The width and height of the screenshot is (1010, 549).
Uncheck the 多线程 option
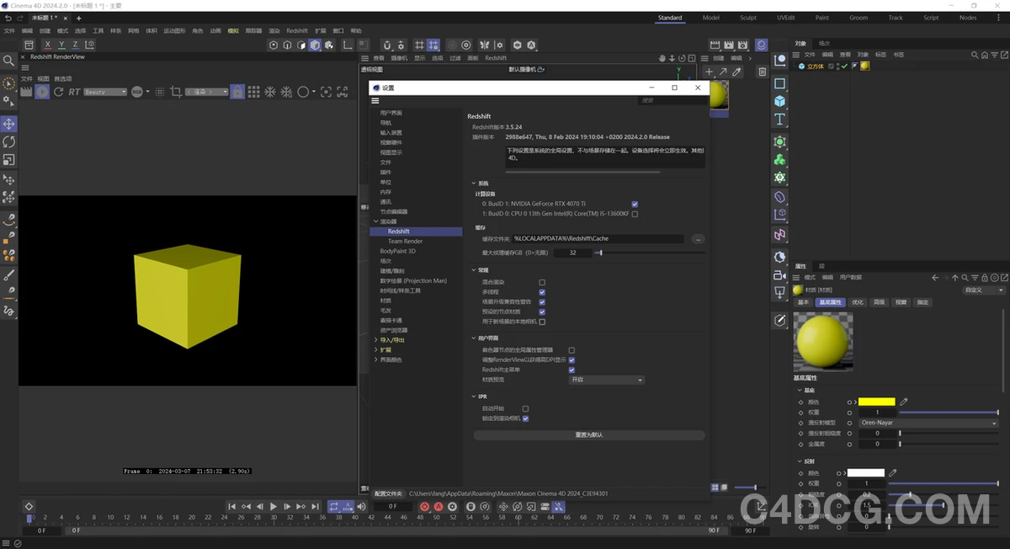pyautogui.click(x=542, y=292)
